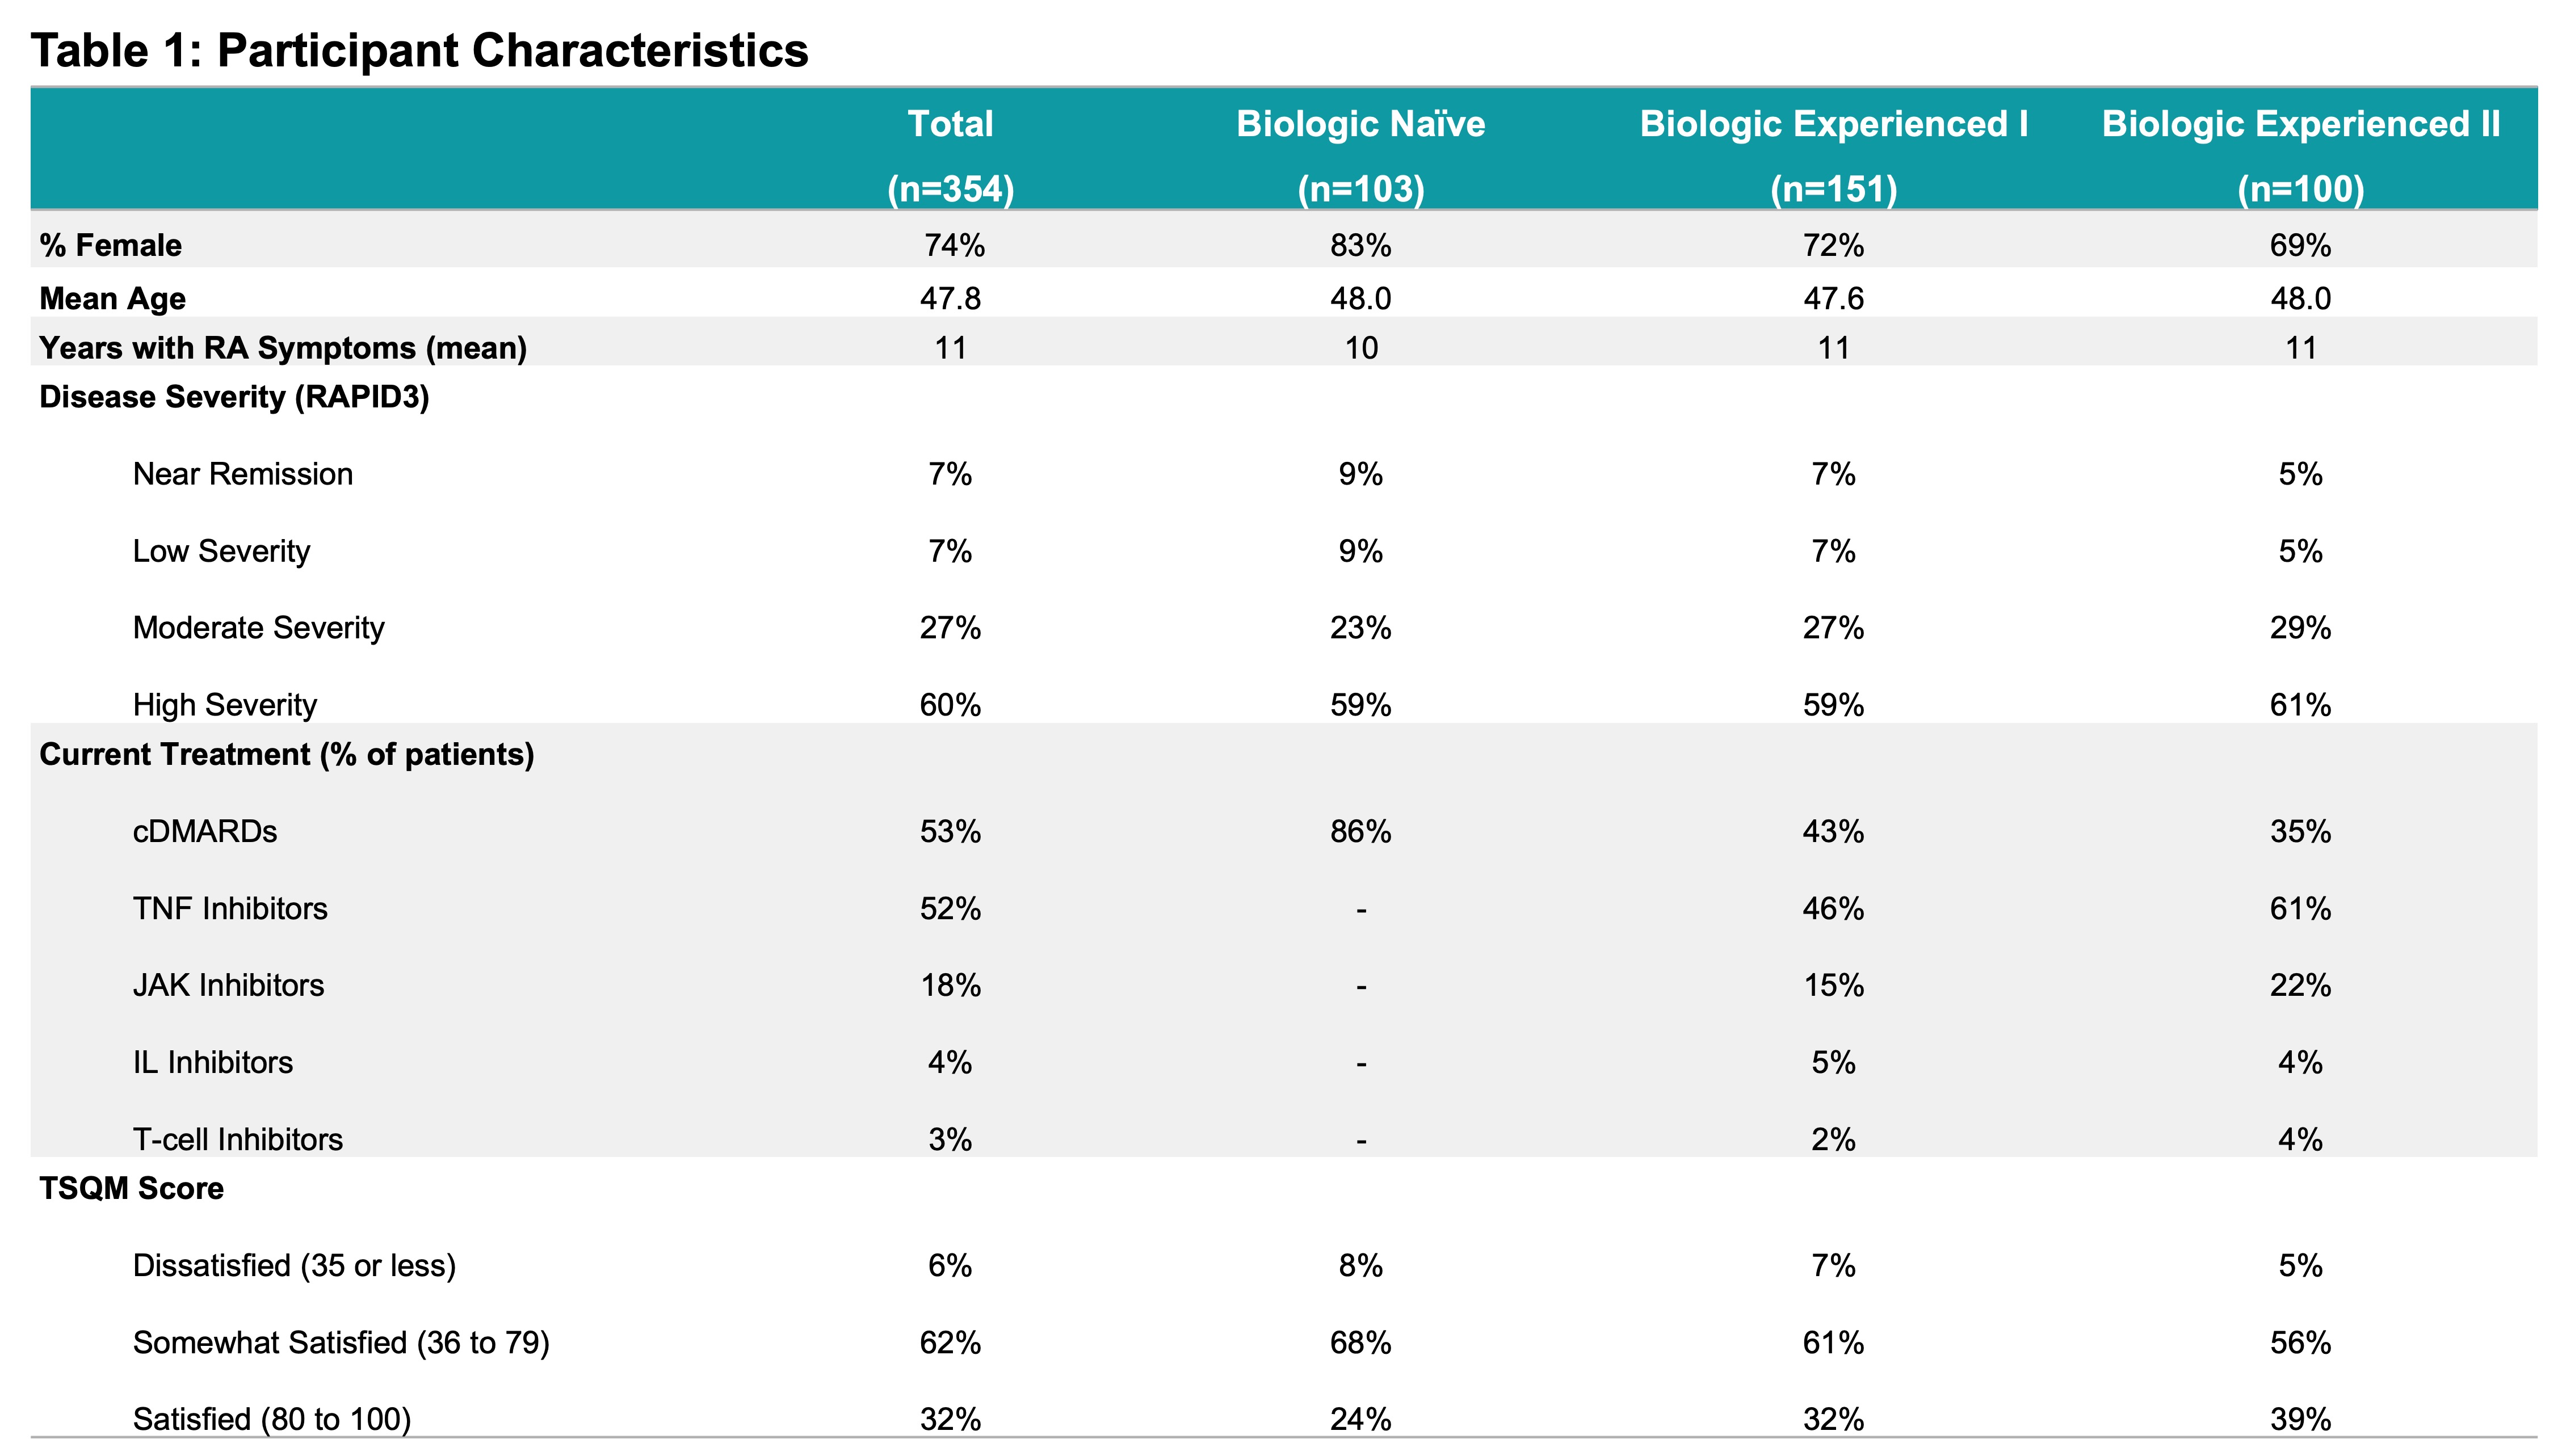Click the "Dissatisfied (35 or less)" row label
The height and width of the screenshot is (1456, 2562).
tap(294, 1266)
